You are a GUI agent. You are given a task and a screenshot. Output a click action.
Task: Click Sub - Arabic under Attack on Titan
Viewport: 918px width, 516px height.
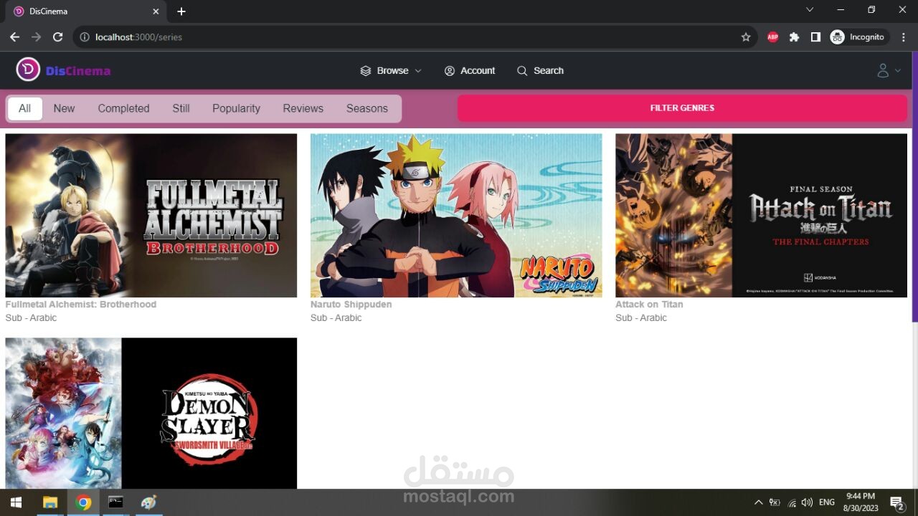pos(640,318)
